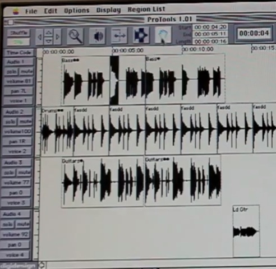The image size is (276, 269).
Task: Open the Options menu
Action: [77, 11]
